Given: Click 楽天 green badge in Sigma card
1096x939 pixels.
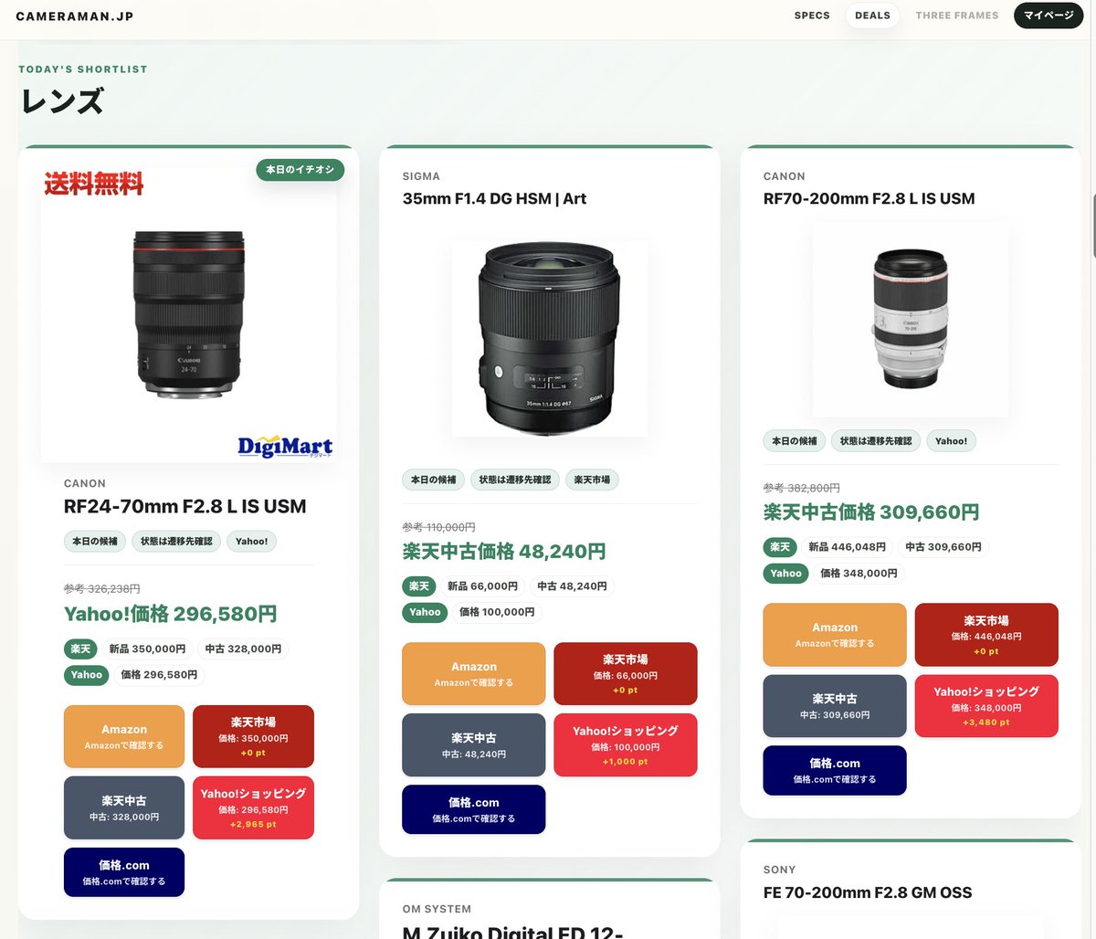Looking at the screenshot, I should tap(419, 586).
